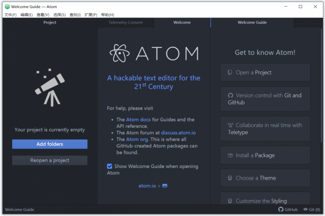Screen dimensions: 325x216
Task: Click the Atom app icon in title bar
Action: coord(7,6)
